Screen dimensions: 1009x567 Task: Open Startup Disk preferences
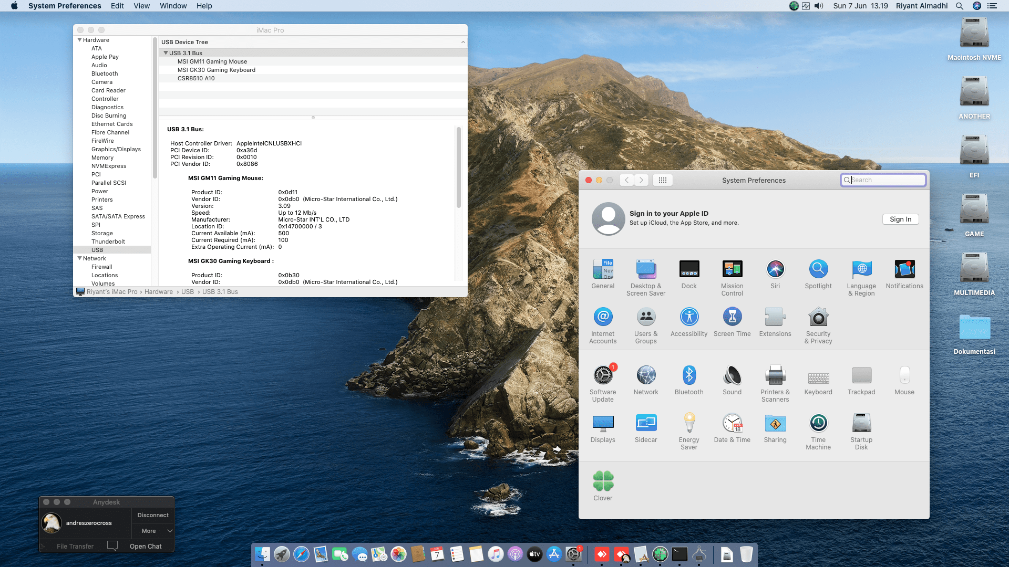pos(861,432)
